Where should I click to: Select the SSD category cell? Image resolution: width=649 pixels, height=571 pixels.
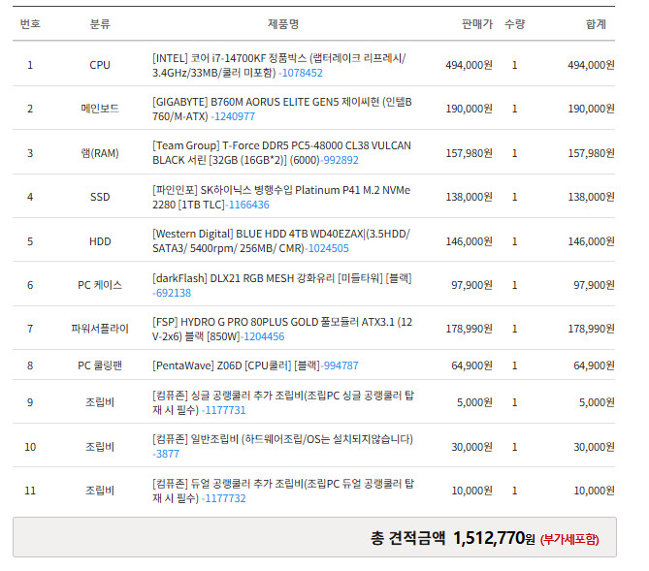point(100,197)
